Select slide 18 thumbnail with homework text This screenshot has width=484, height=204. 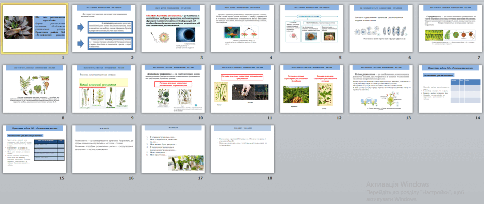243,149
